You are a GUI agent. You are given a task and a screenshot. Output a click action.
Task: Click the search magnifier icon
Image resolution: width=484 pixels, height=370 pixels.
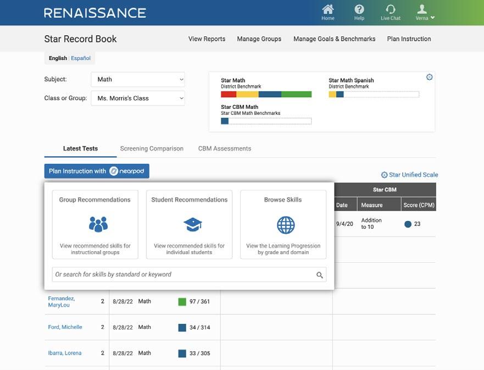click(x=320, y=275)
